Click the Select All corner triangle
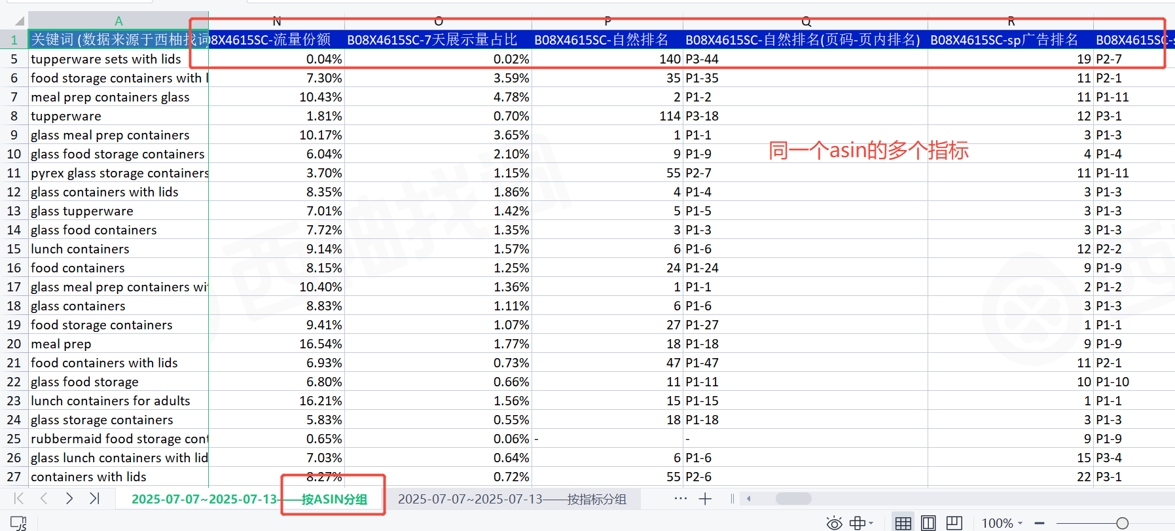 (18, 21)
